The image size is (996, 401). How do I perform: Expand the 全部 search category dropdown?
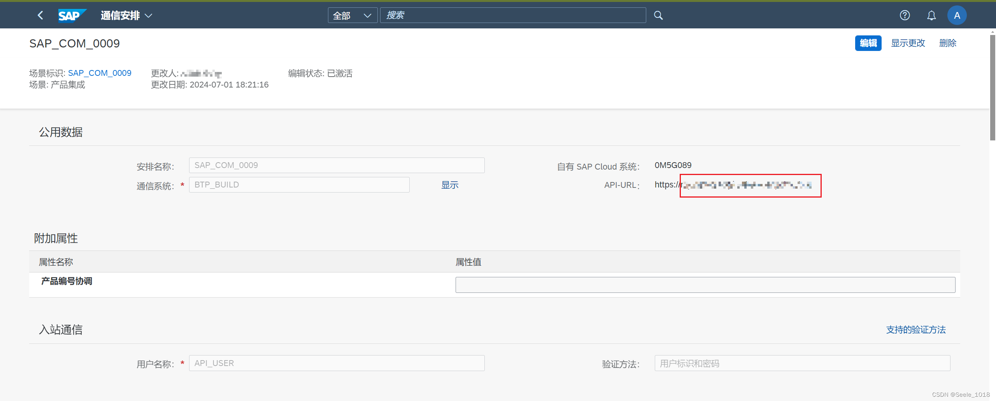click(352, 16)
